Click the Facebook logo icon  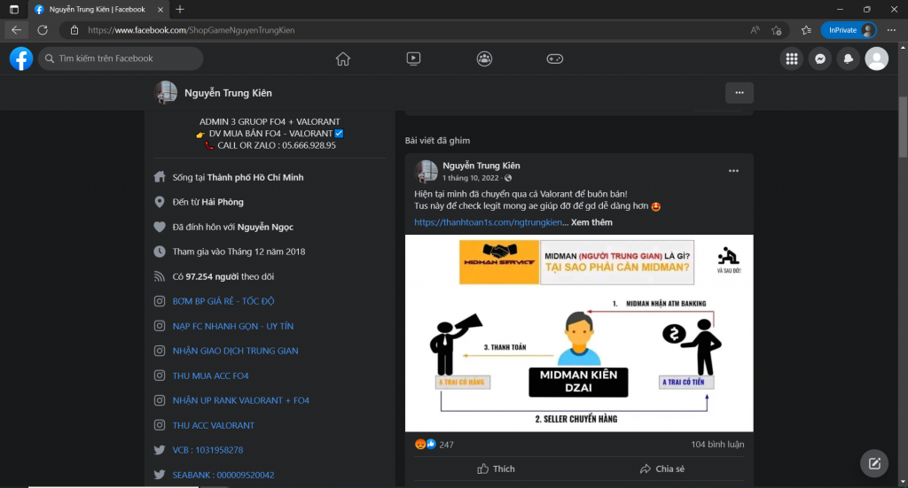click(x=21, y=58)
